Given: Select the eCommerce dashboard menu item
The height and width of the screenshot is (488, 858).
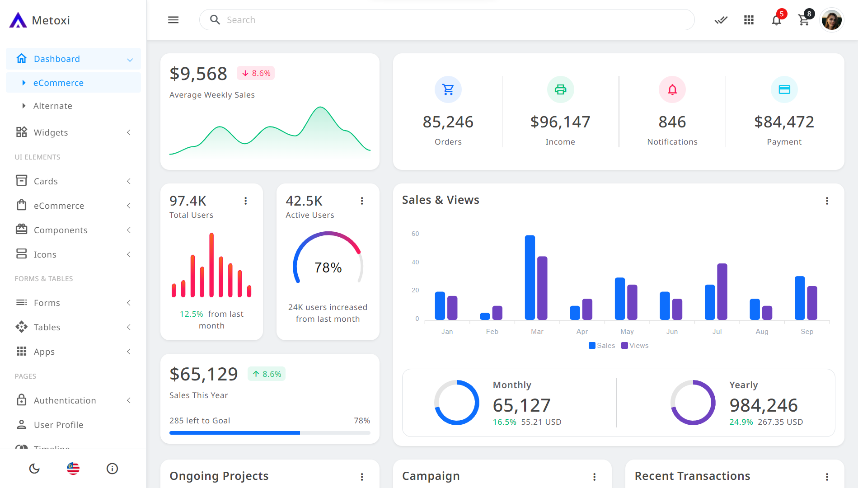Looking at the screenshot, I should tap(58, 83).
